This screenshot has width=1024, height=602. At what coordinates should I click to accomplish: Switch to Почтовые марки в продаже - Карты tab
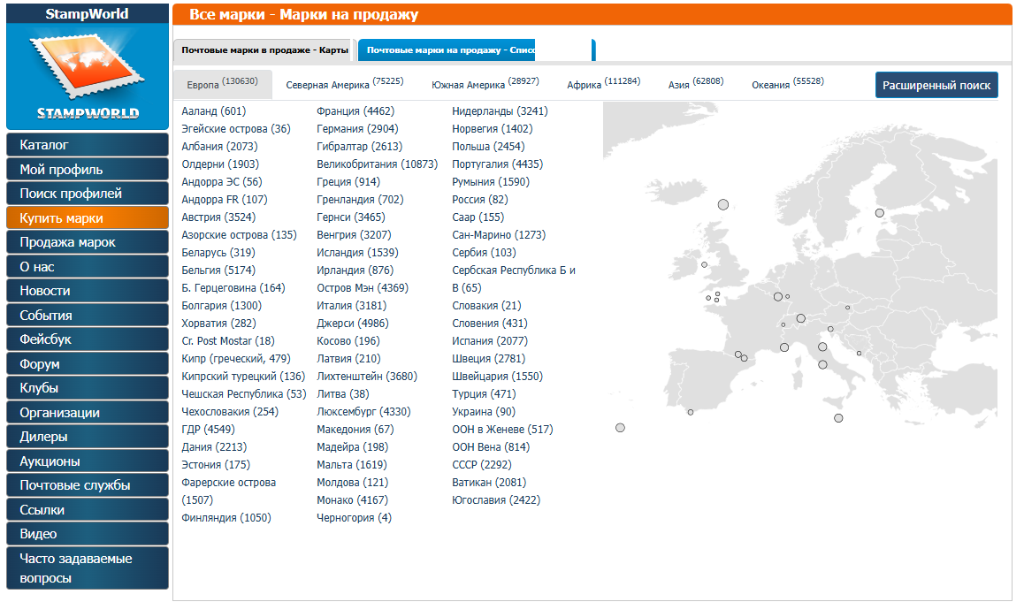[264, 50]
